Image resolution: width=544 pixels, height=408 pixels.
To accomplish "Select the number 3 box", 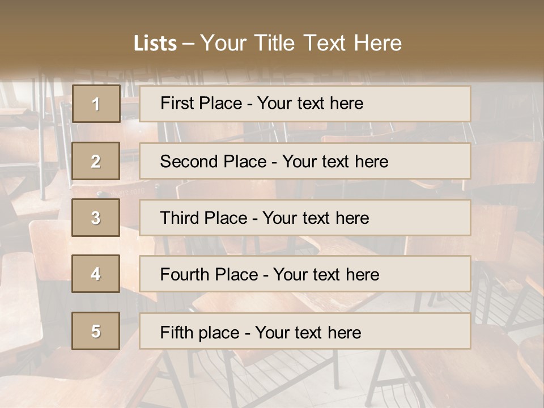I will coord(96,218).
